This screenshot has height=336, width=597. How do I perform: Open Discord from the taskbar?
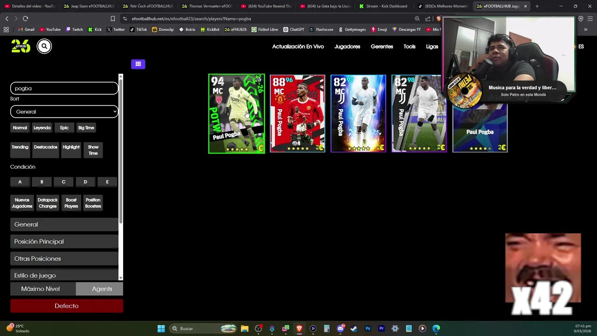coord(340,329)
